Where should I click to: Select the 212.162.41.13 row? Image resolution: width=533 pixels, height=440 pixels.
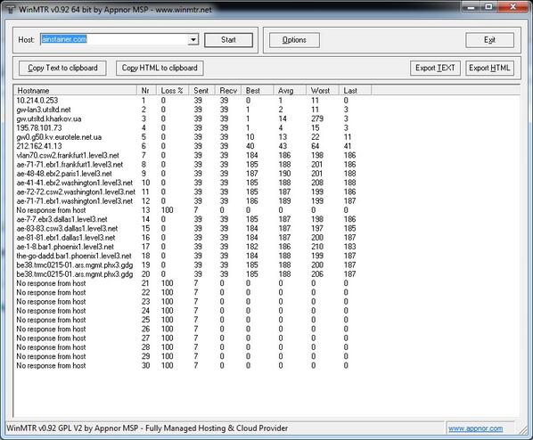(193, 146)
